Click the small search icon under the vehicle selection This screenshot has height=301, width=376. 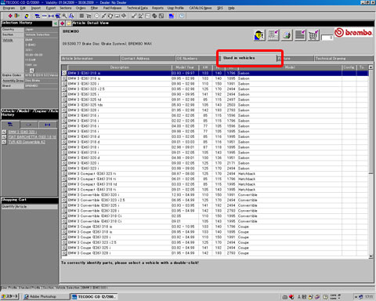click(x=32, y=71)
